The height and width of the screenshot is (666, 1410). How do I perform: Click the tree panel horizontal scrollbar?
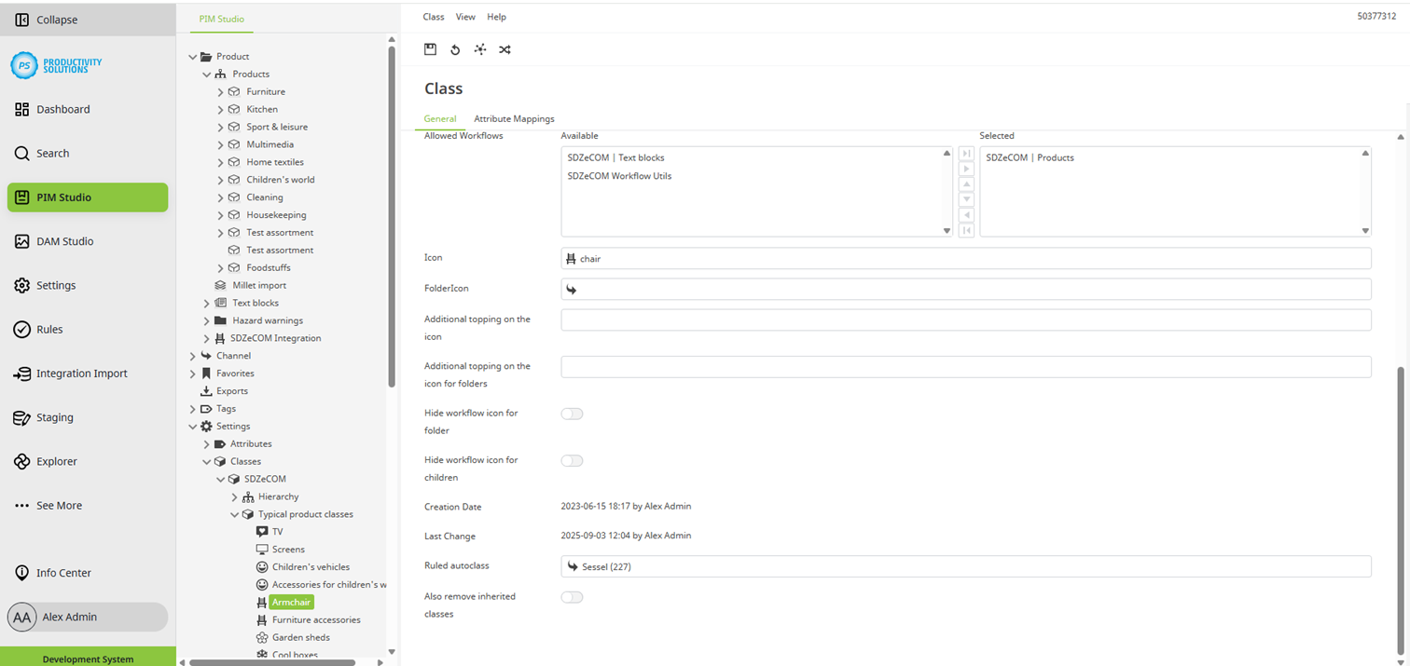tap(271, 662)
